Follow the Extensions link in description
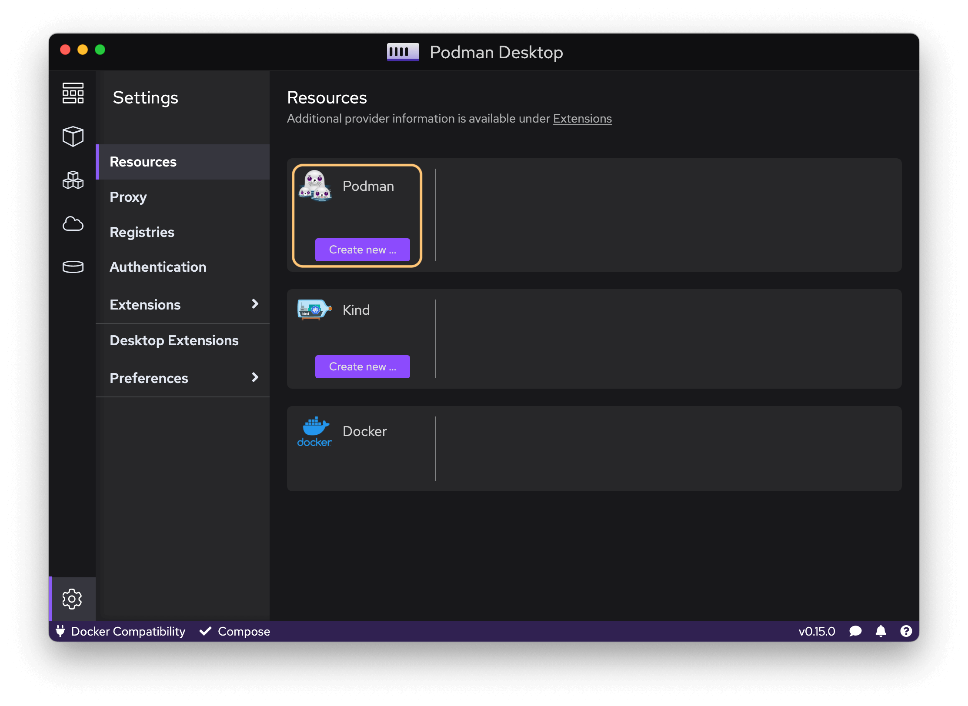968x706 pixels. coord(582,119)
